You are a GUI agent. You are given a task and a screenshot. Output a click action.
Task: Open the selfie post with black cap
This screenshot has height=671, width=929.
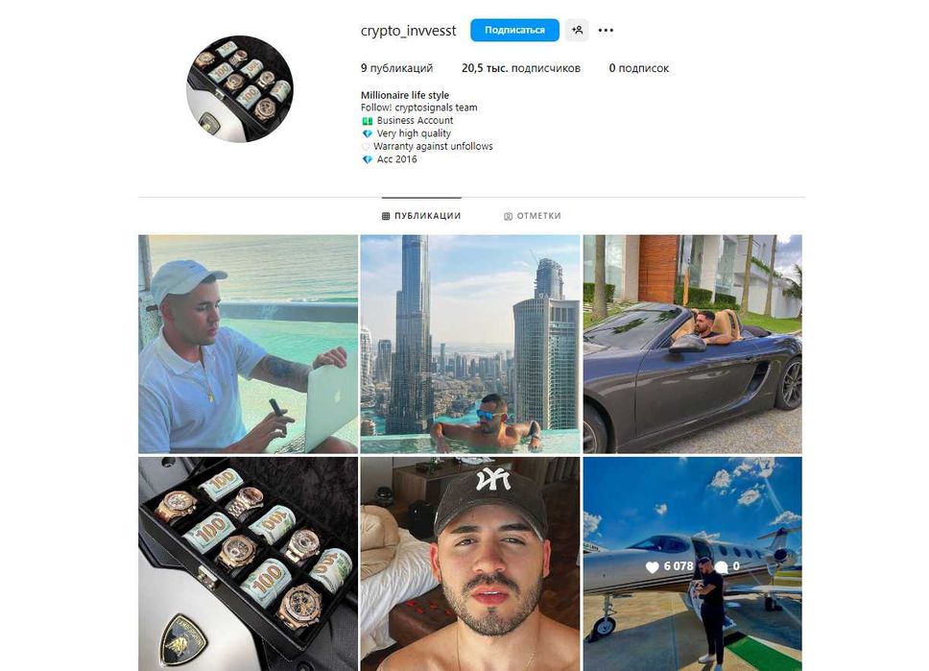[x=470, y=563]
